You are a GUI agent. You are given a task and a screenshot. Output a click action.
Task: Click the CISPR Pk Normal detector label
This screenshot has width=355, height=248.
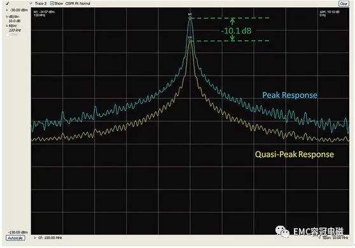pos(78,3)
